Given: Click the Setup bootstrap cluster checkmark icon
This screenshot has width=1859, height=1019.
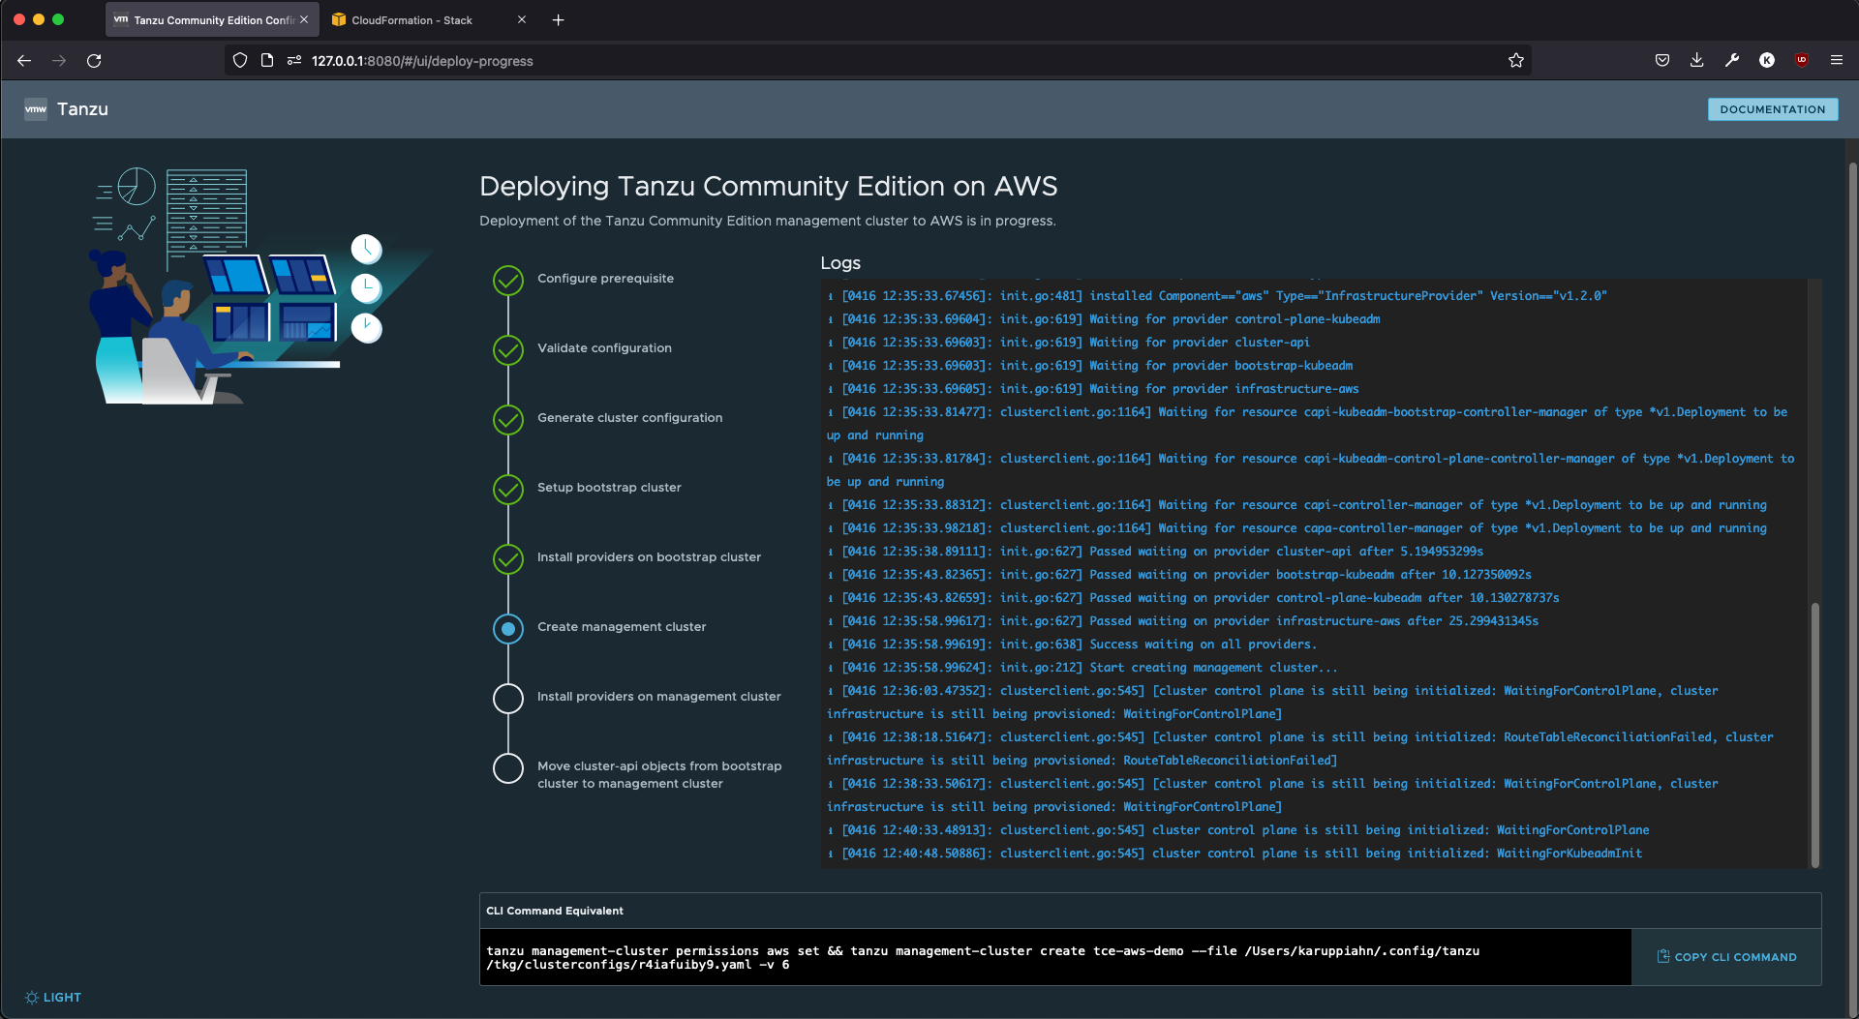Looking at the screenshot, I should pyautogui.click(x=508, y=490).
